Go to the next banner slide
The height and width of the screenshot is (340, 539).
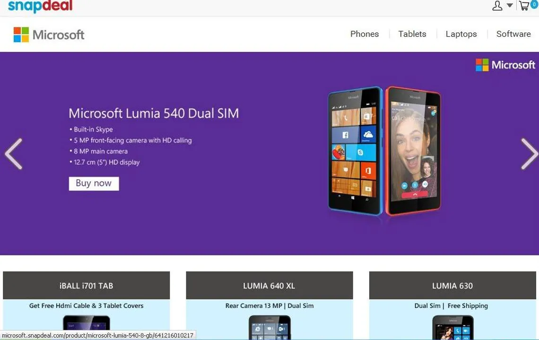click(529, 154)
